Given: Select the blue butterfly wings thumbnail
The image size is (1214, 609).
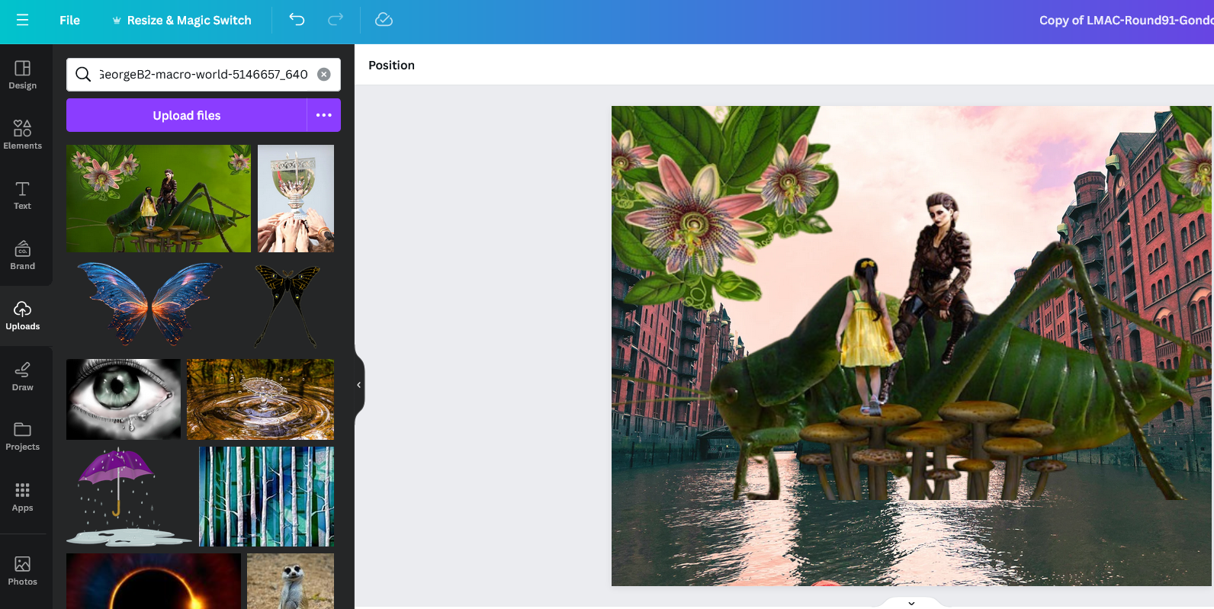Looking at the screenshot, I should (x=150, y=304).
